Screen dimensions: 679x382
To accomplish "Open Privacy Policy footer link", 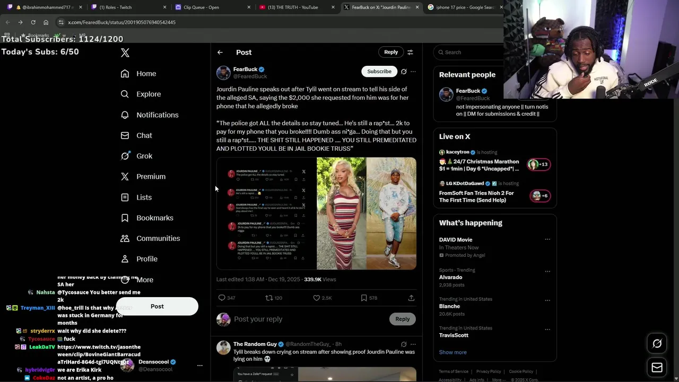I will pos(489,371).
